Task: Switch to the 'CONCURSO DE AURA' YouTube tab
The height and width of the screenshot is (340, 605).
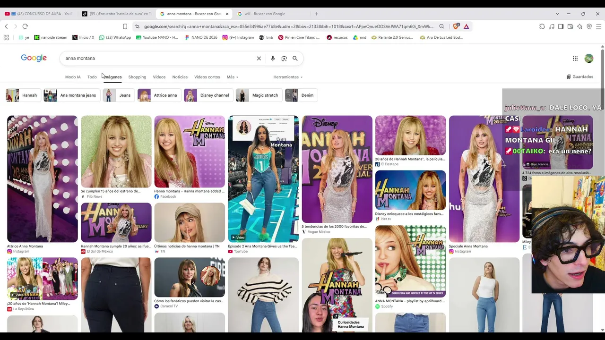Action: [x=39, y=14]
